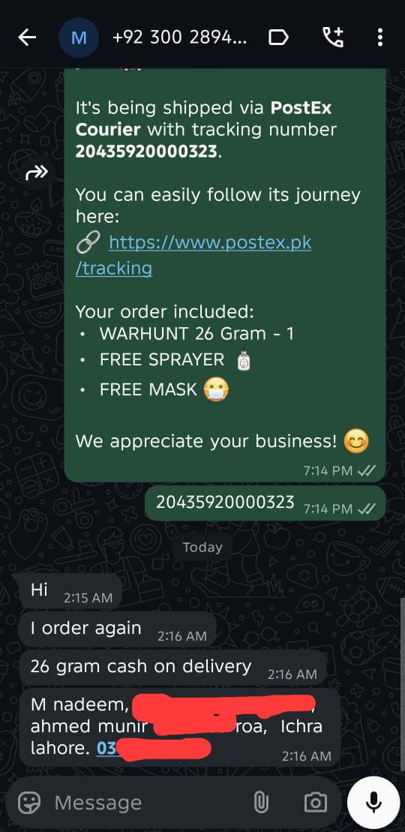Tap the microphone voice message button

tap(373, 802)
